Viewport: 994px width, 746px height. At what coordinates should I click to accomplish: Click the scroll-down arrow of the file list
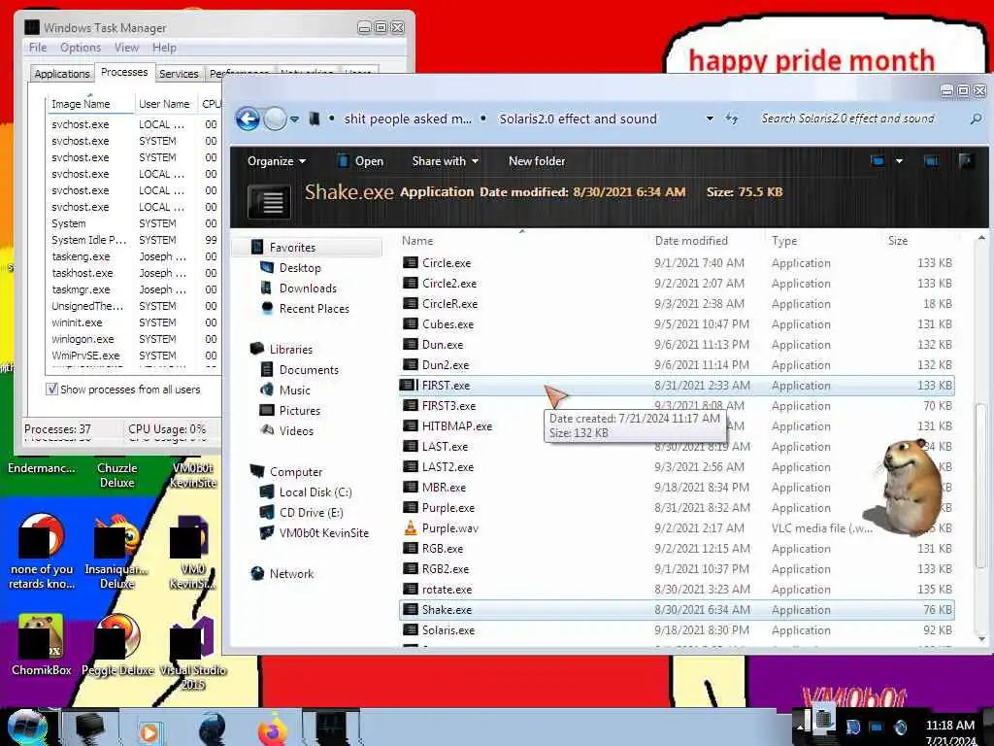(x=981, y=639)
